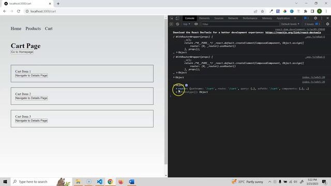Clear the console output
331x186 pixels.
(177, 24)
